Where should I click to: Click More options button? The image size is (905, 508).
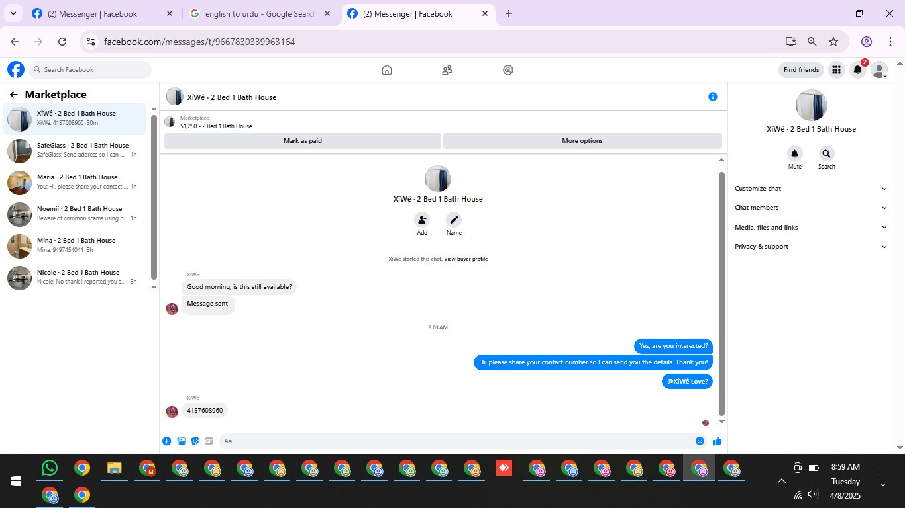pyautogui.click(x=582, y=141)
